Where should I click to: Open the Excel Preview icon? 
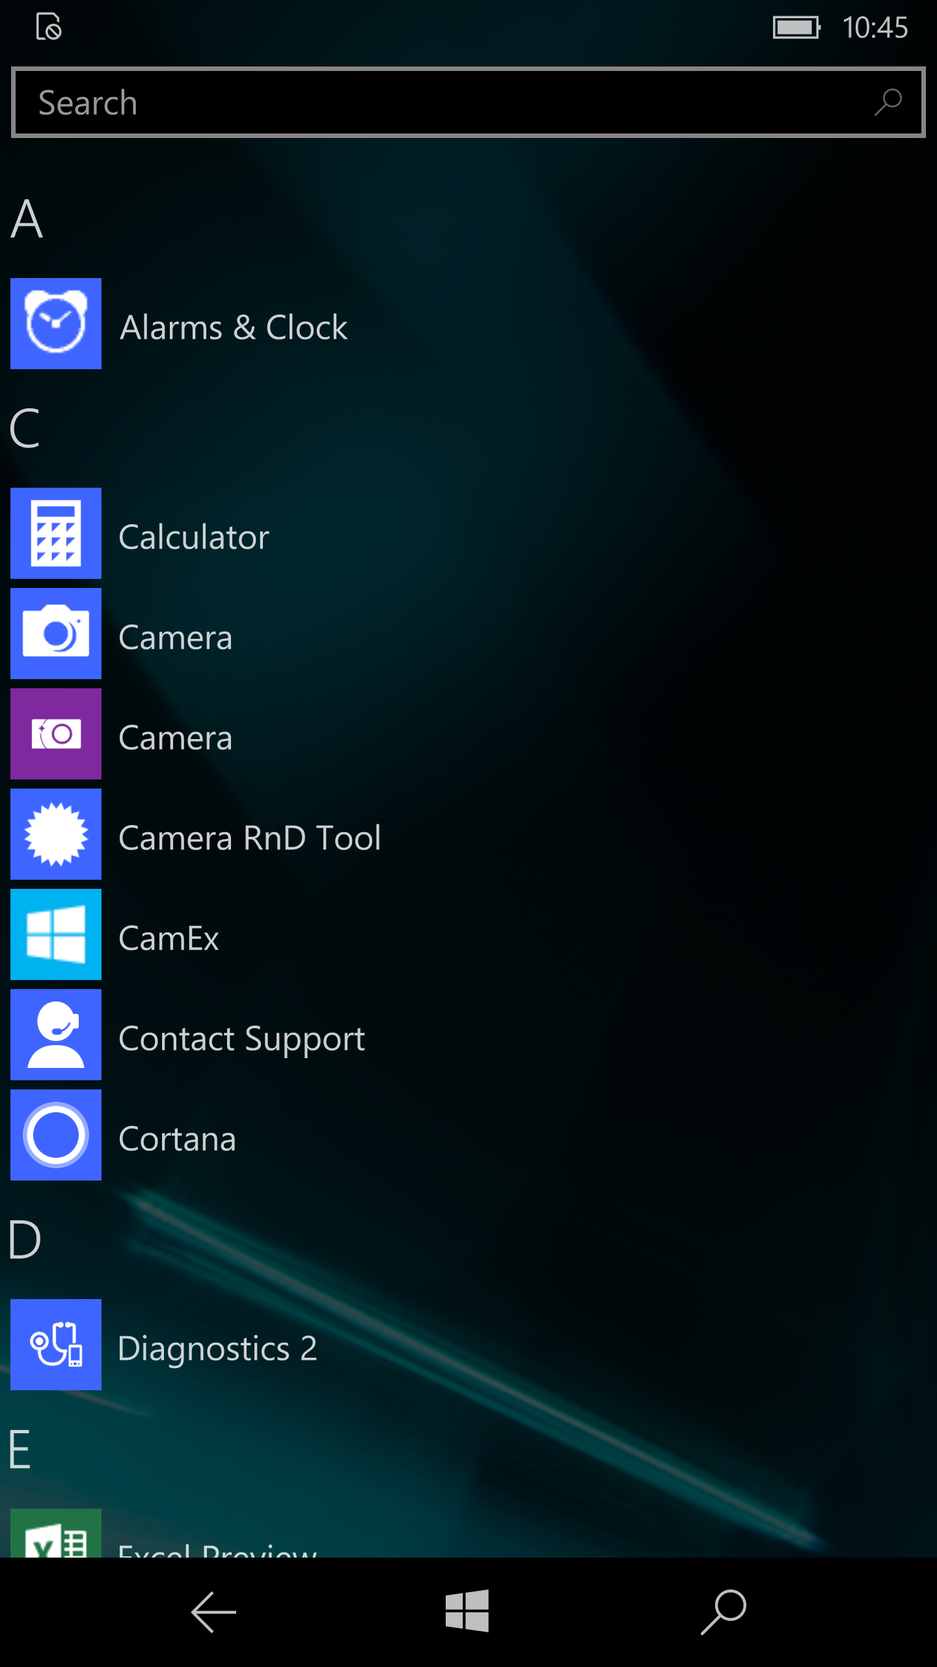pos(56,1533)
